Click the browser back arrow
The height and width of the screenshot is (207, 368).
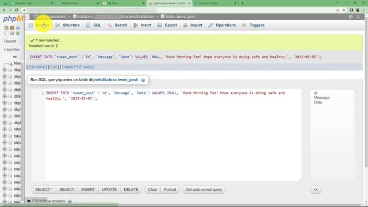pos(5,10)
